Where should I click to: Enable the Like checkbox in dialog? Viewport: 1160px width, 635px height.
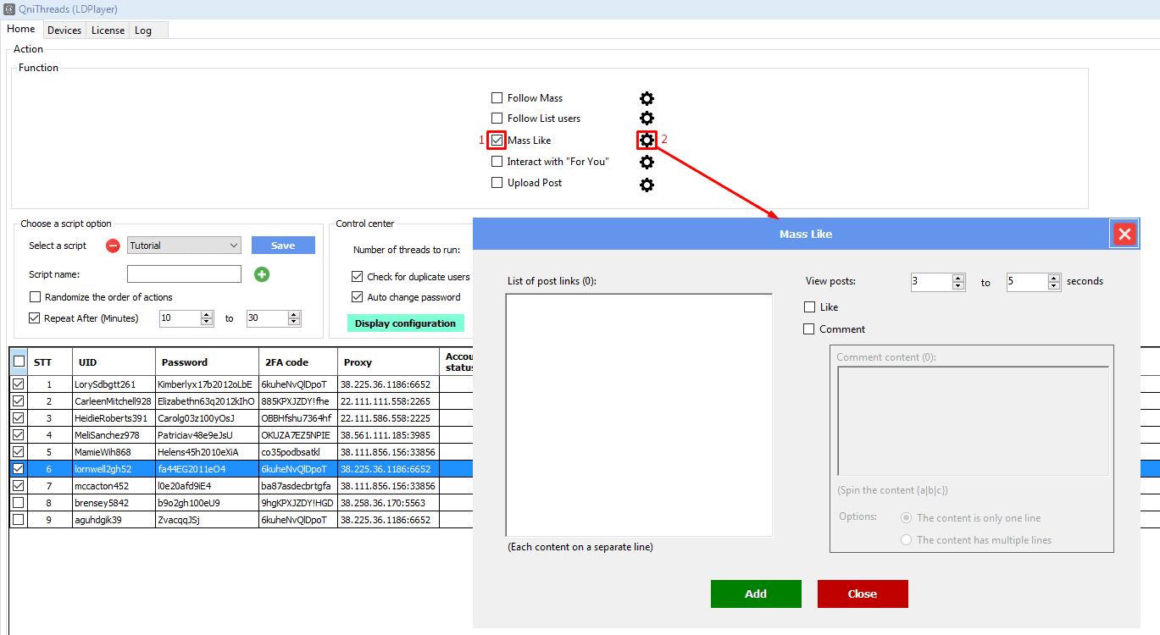[809, 307]
